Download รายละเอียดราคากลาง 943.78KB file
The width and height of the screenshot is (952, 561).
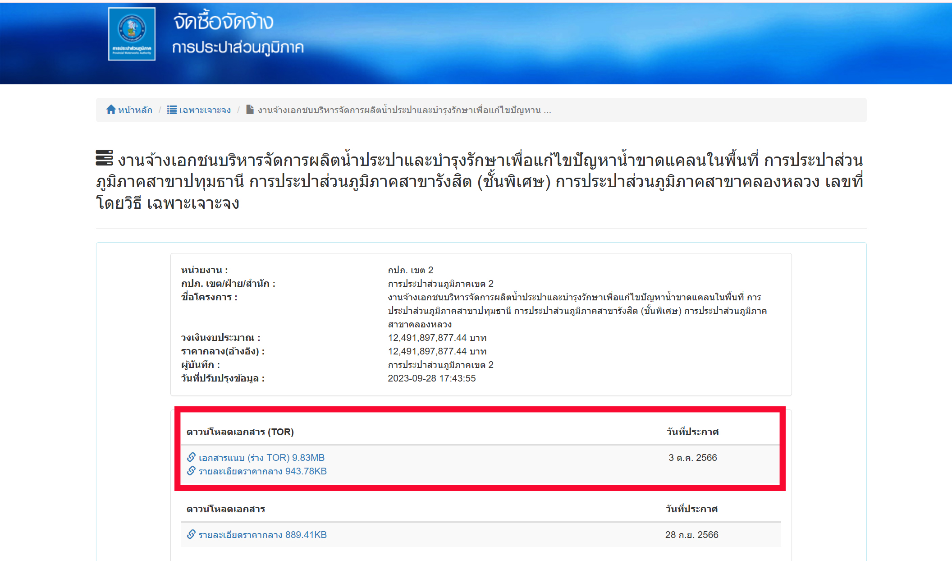pyautogui.click(x=262, y=471)
